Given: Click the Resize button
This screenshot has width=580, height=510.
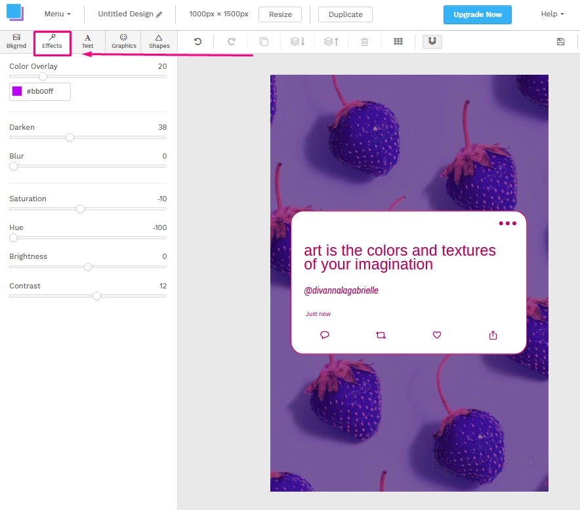Looking at the screenshot, I should point(280,14).
